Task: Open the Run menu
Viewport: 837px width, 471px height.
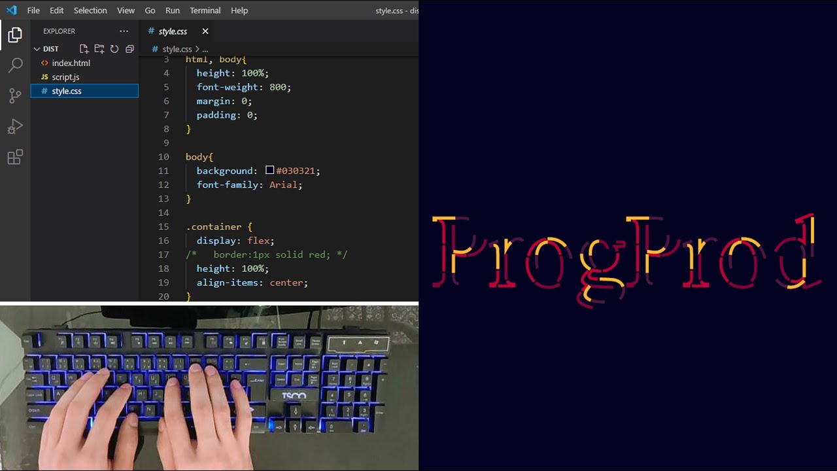Action: coord(172,10)
